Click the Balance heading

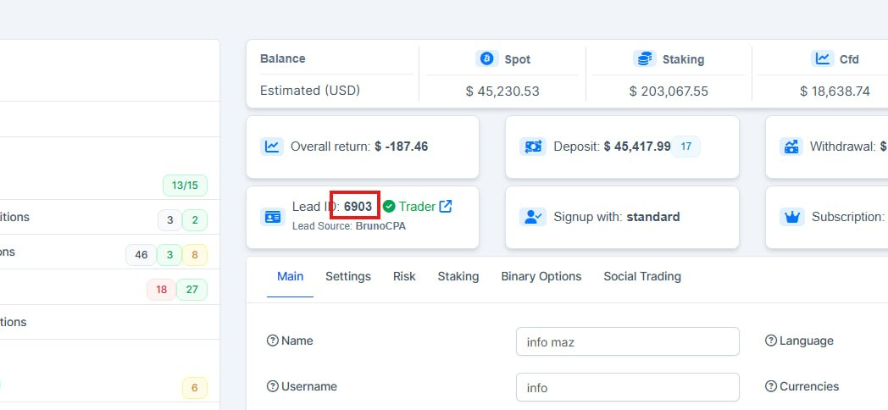(x=283, y=58)
